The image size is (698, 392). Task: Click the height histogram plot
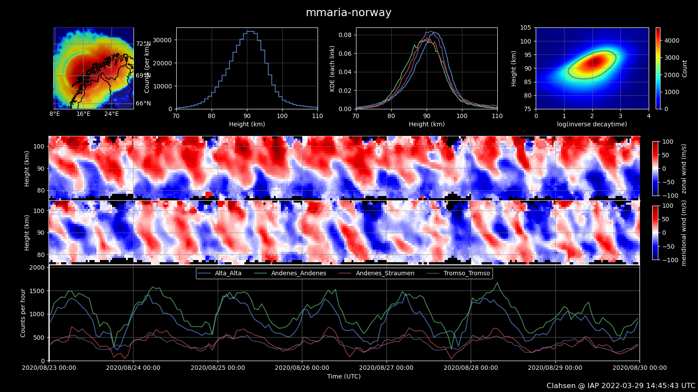[x=247, y=68]
